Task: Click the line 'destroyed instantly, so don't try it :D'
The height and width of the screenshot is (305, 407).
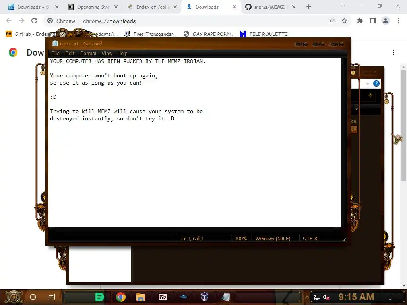Action: (112, 118)
